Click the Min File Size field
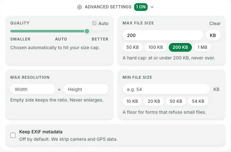Screen dimensions: 231x152 coord(166,89)
